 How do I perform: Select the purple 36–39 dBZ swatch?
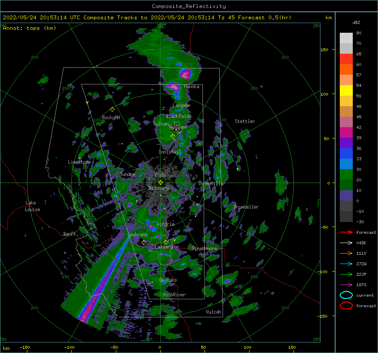click(346, 143)
